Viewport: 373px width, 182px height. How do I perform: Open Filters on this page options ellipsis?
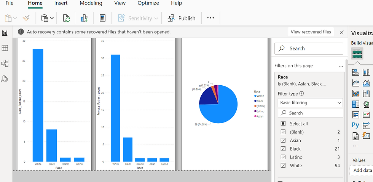(341, 67)
